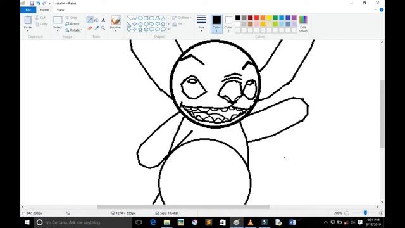Screen dimensions: 405x228
Task: Select the Eraser tool
Action: (x=90, y=28)
